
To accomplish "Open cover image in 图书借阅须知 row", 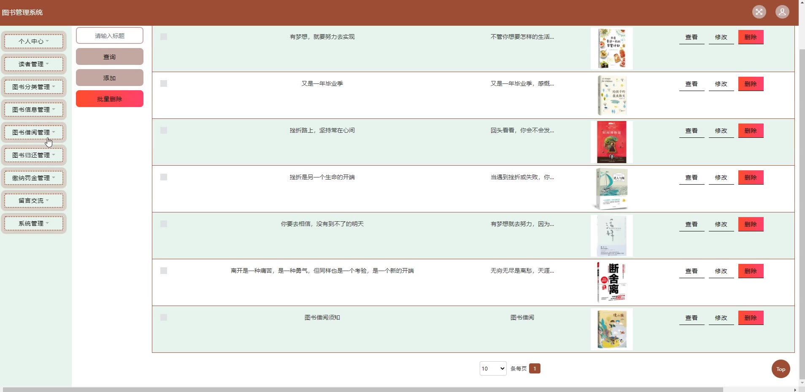I will coord(612,329).
